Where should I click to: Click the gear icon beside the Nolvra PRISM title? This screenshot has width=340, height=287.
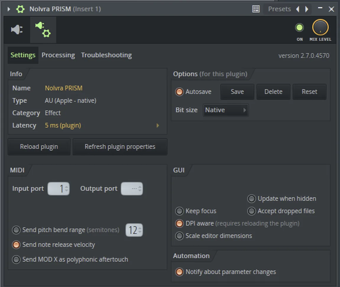pos(20,9)
